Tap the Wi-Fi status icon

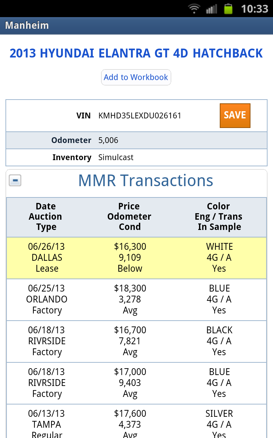[194, 9]
